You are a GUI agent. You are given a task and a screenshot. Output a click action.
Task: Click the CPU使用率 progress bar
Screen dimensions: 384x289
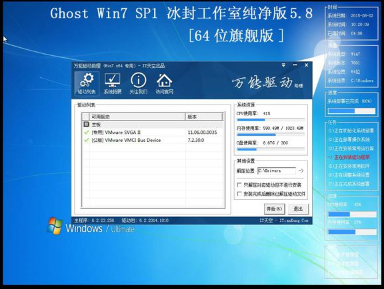[x=271, y=120]
